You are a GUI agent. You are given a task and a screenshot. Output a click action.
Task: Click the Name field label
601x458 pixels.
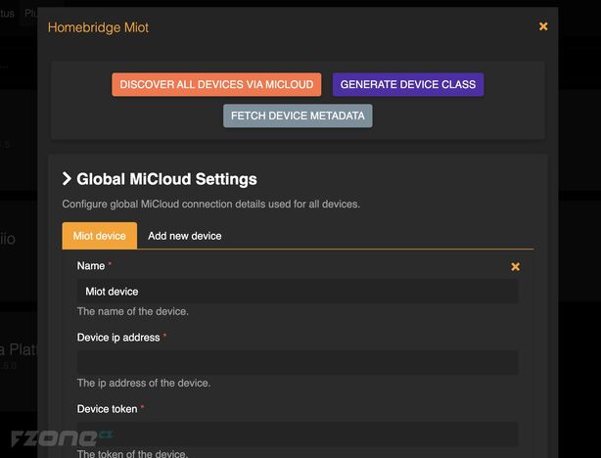coord(91,265)
